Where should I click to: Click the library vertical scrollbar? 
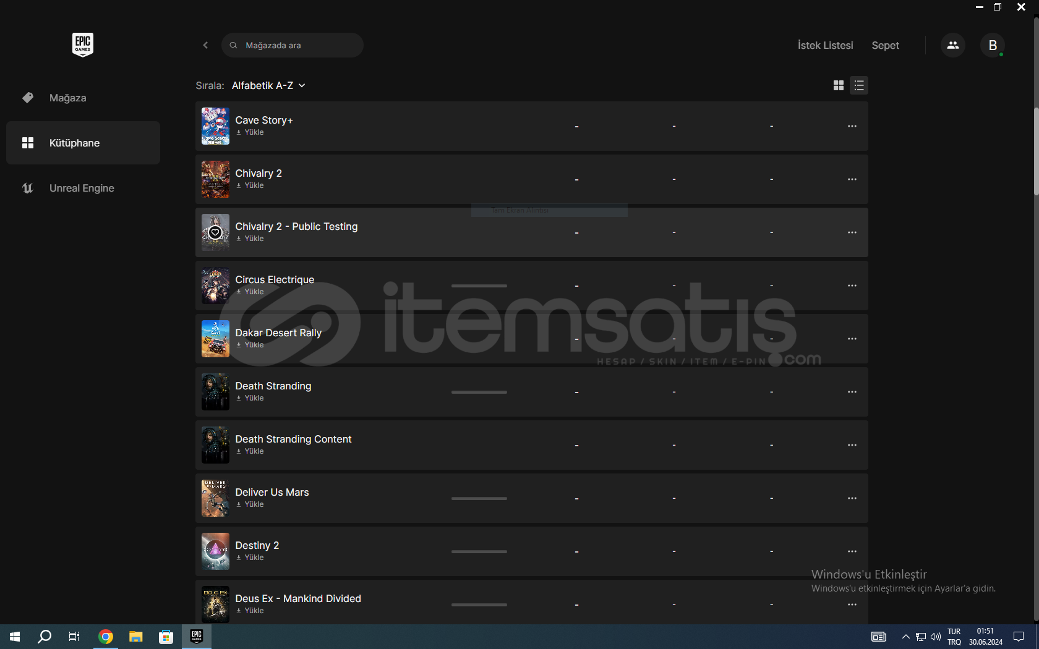click(x=1036, y=152)
